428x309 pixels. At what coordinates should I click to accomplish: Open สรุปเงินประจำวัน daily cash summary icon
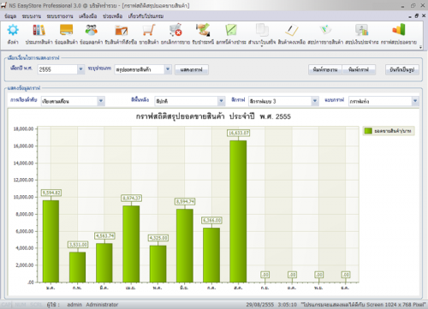(361, 30)
